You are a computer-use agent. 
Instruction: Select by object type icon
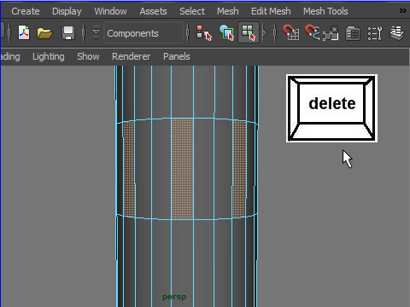(226, 33)
